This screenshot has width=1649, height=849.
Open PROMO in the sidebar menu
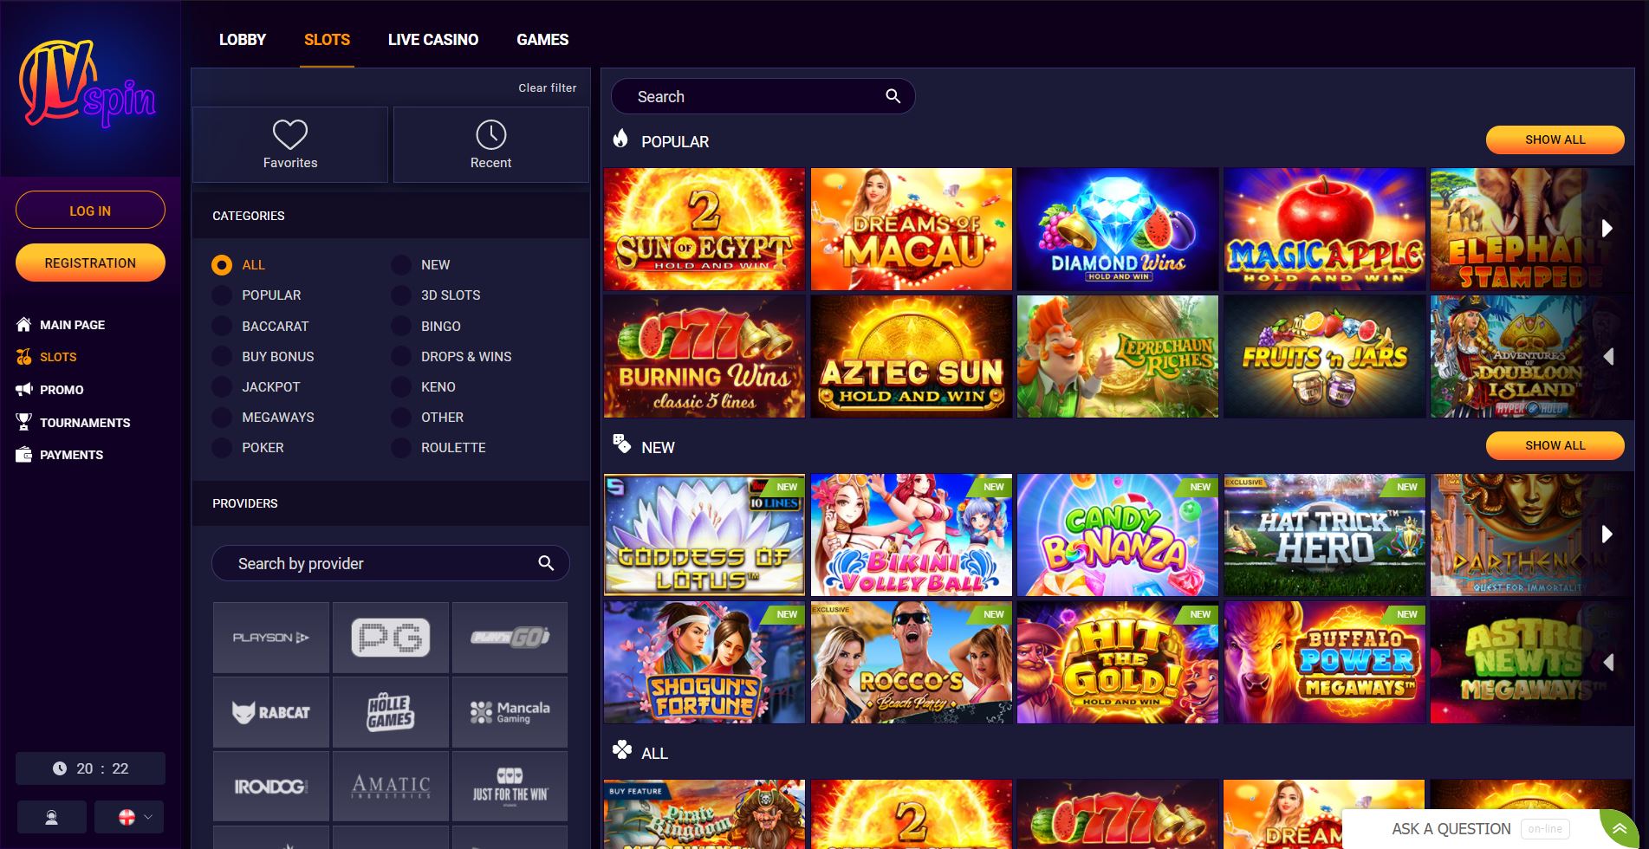click(x=62, y=390)
